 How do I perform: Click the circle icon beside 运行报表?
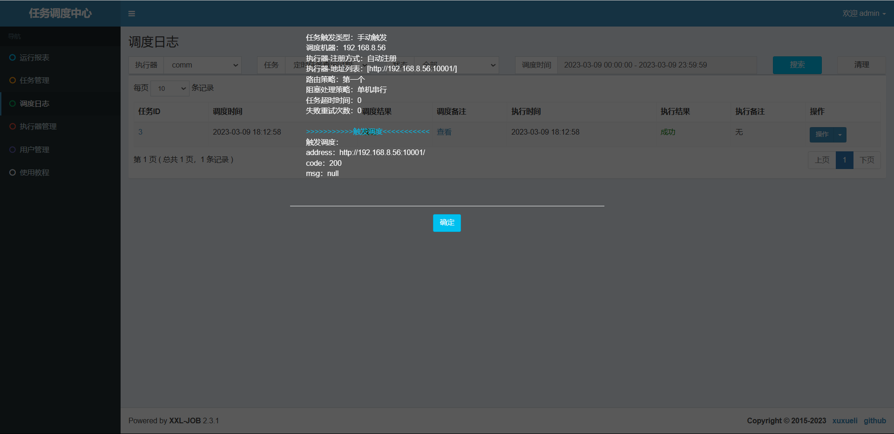click(13, 58)
